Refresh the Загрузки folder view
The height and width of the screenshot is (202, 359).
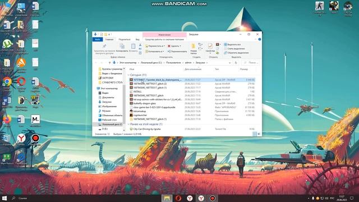(x=236, y=62)
